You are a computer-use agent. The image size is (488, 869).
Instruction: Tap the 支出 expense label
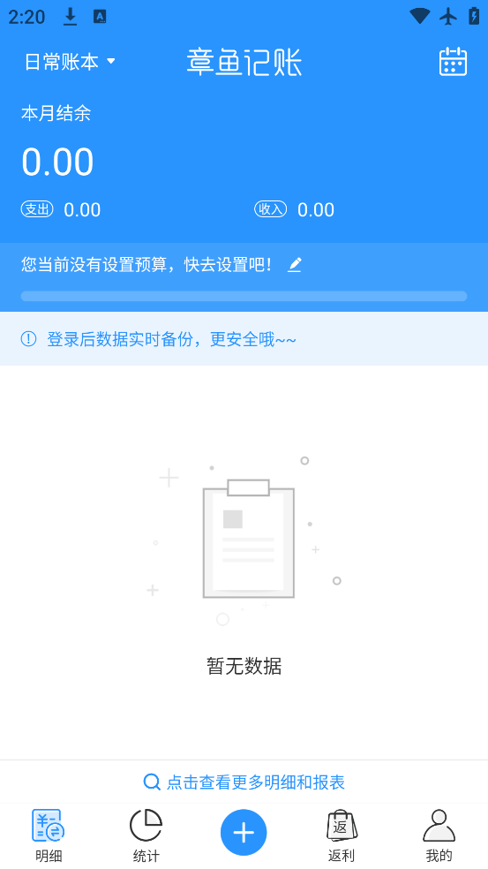click(x=37, y=209)
